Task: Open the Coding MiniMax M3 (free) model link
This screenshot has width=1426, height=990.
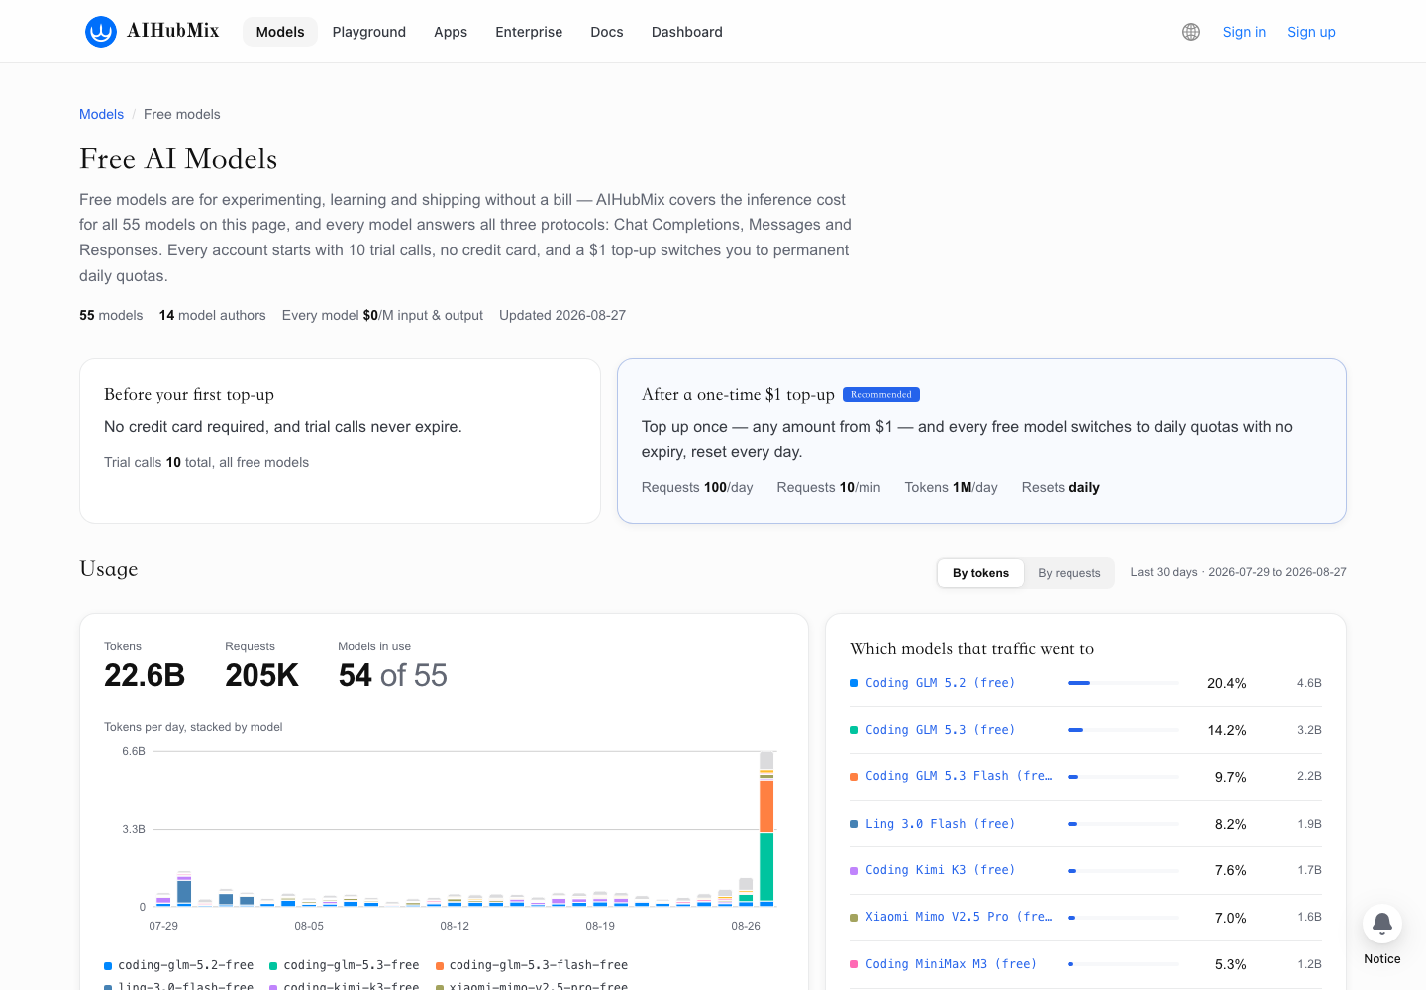Action: point(951,964)
